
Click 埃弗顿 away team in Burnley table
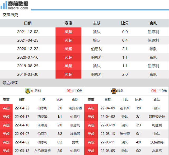coord(75,134)
